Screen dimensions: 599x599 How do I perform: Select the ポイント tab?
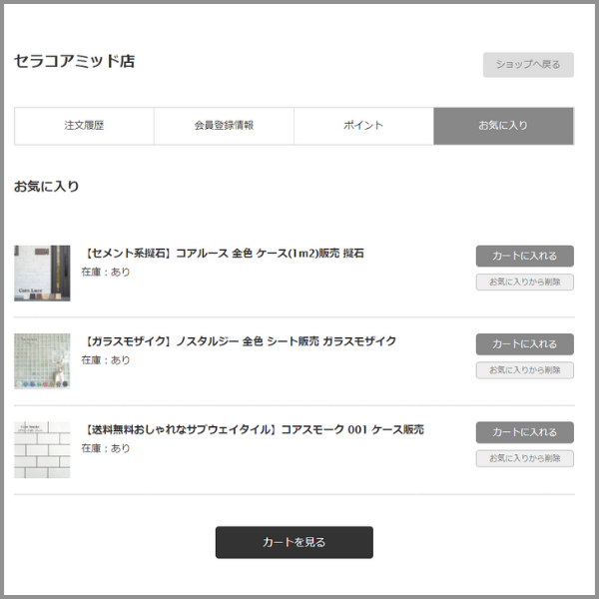coord(363,126)
